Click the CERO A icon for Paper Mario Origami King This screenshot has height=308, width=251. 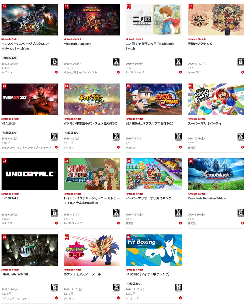tap(179, 213)
